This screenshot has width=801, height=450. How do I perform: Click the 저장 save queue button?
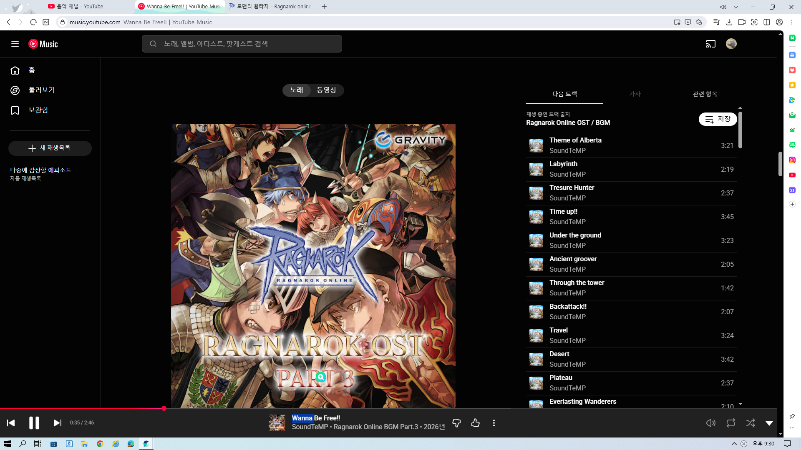point(718,119)
